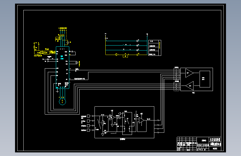Click the vertical potentiometer resistor in the signal board
241x156 pixels.
click(103, 123)
